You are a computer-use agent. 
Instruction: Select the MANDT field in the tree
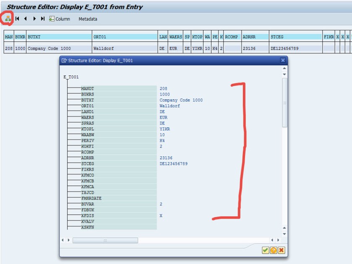(x=119, y=88)
